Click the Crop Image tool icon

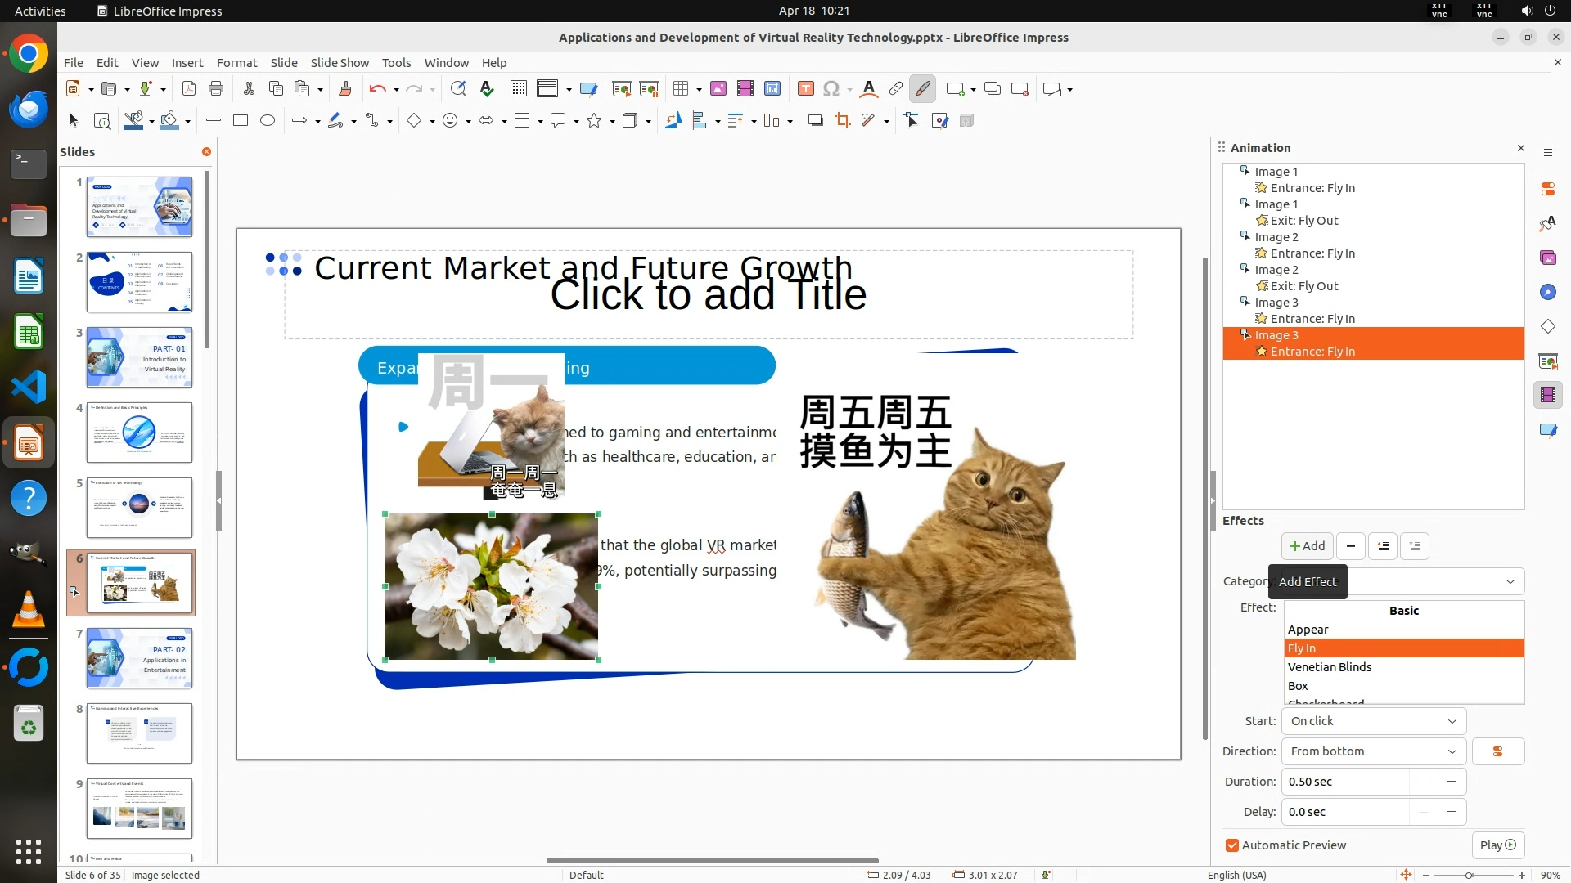[x=842, y=121]
